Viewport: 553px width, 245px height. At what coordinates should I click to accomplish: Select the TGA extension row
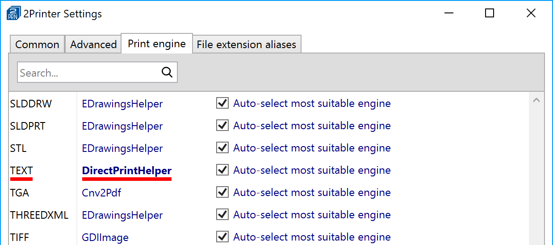[20, 193]
